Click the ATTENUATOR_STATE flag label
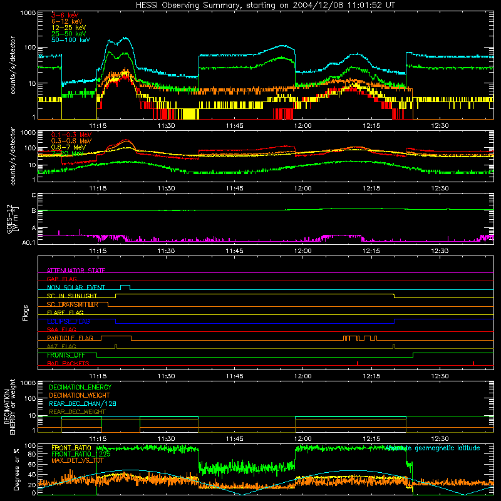 click(76, 271)
